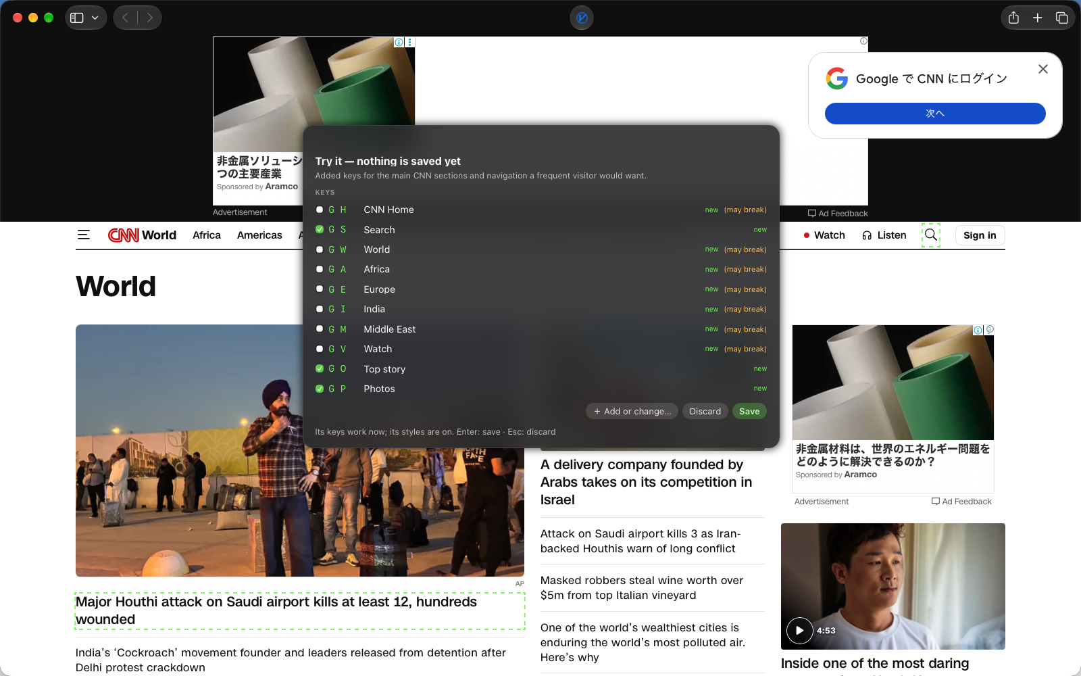1081x676 pixels.
Task: Open the Africa section tab
Action: pos(207,235)
